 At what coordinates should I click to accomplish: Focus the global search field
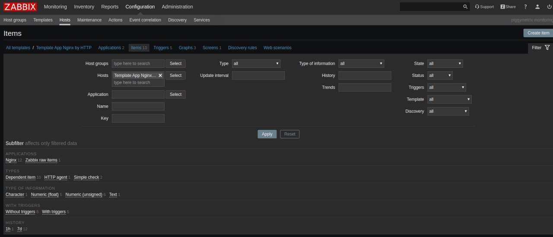coord(431,6)
